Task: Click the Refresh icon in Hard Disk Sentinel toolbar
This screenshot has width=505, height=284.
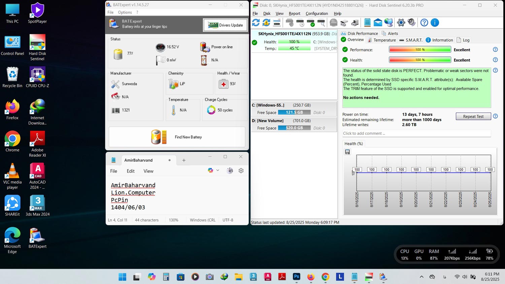Action: (x=256, y=23)
